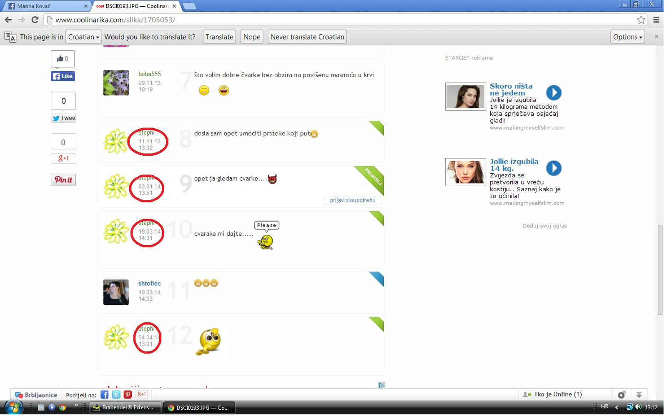This screenshot has width=667, height=416.
Task: Open Brabender Extens... taskbar window
Action: pyautogui.click(x=125, y=407)
